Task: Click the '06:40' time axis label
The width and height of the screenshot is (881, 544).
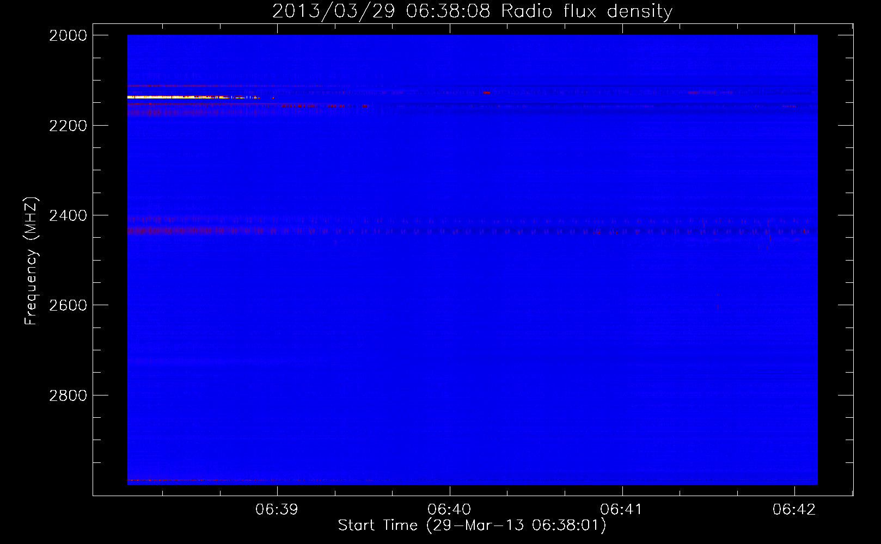Action: [449, 509]
